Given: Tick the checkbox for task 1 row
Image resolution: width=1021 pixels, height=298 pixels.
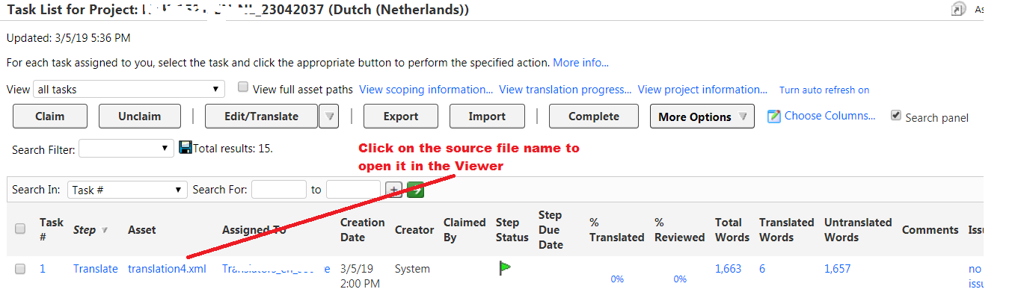Looking at the screenshot, I should pyautogui.click(x=21, y=269).
